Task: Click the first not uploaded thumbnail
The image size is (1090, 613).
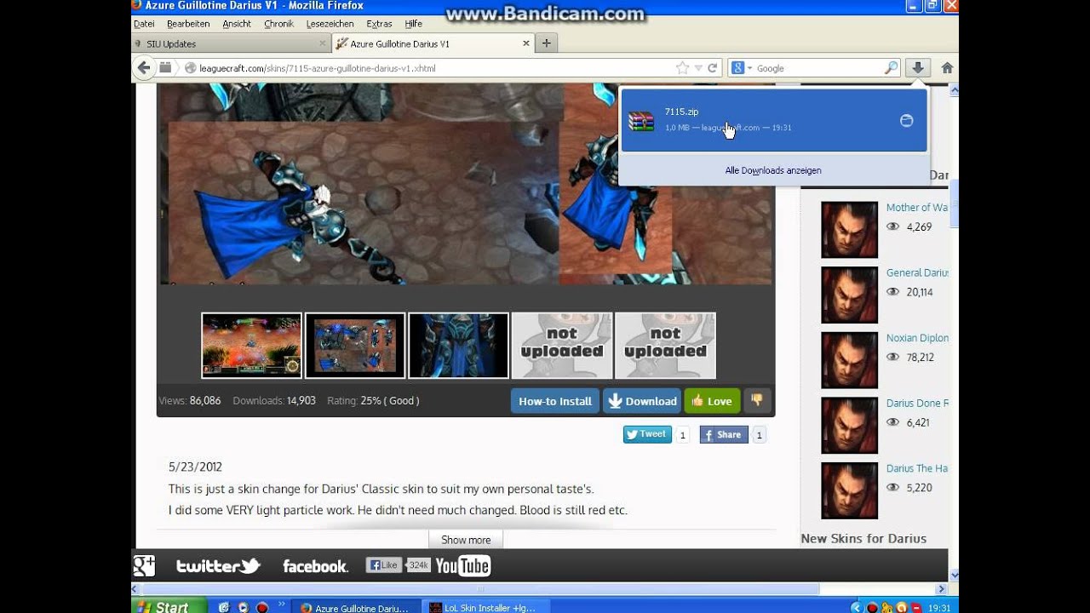Action: (x=562, y=346)
